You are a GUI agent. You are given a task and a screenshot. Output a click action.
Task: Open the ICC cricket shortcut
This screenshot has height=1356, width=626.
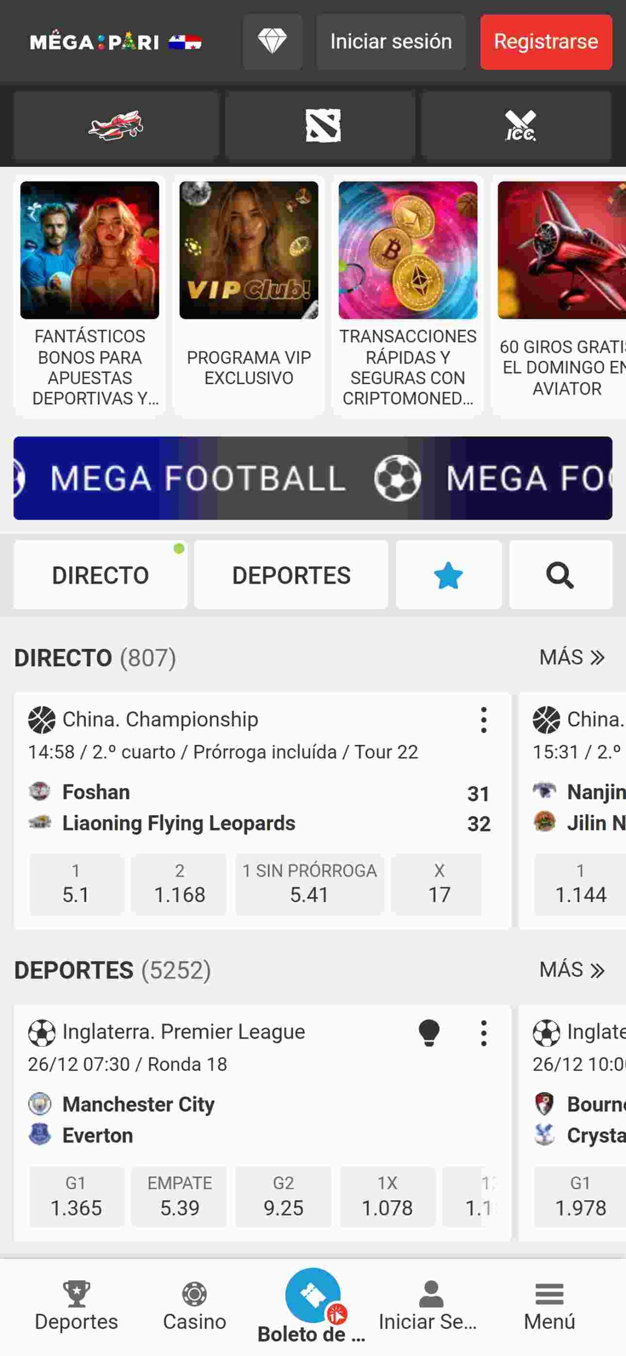519,126
